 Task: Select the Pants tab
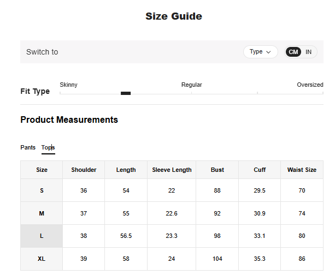pyautogui.click(x=28, y=147)
